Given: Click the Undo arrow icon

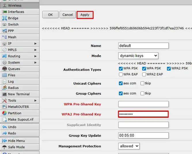Looking at the screenshot, I should 4,127.
